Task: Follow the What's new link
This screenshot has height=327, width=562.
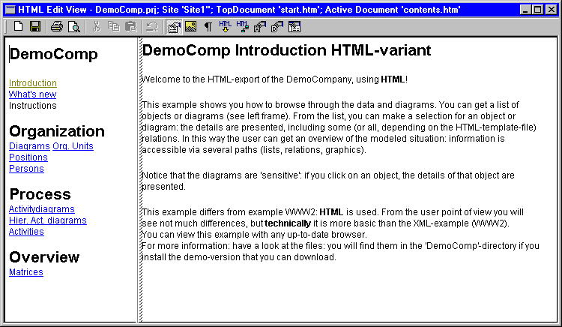Action: point(33,94)
